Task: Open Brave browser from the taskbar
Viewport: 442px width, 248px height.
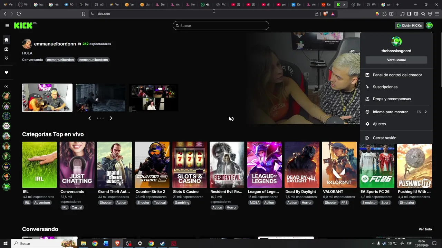Action: pyautogui.click(x=117, y=244)
